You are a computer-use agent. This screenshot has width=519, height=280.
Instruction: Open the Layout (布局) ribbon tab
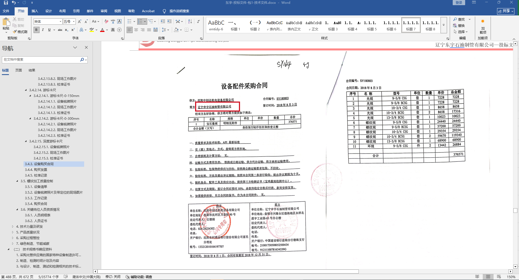pyautogui.click(x=62, y=11)
